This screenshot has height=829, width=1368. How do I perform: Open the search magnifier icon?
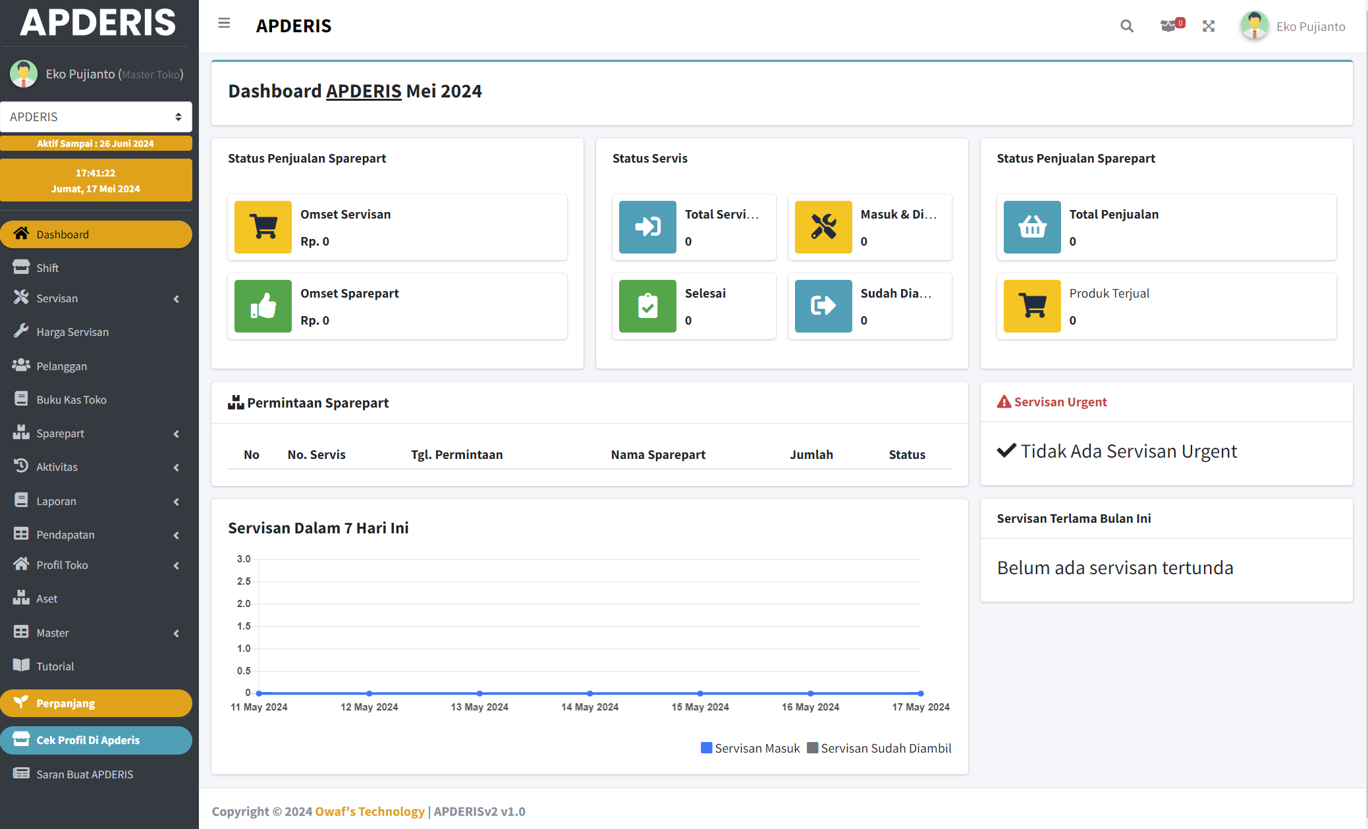(1127, 26)
